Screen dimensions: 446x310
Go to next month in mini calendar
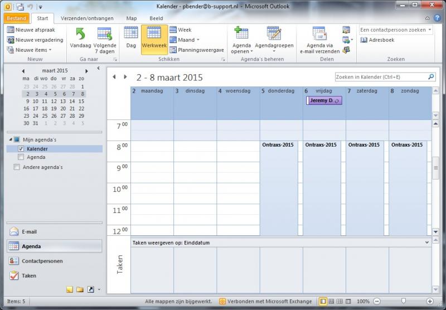click(x=87, y=71)
